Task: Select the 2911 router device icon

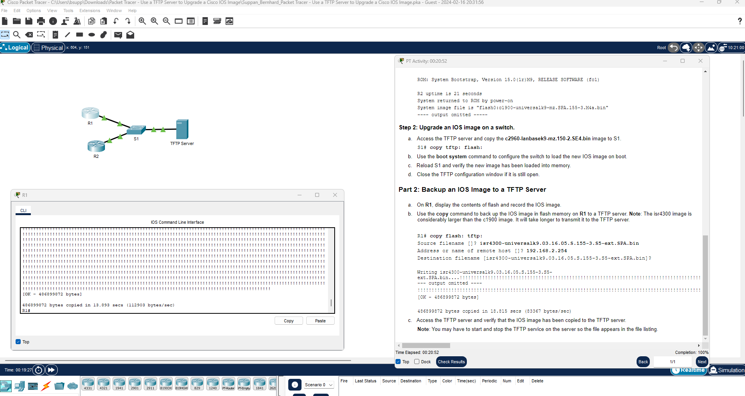Action: (150, 384)
